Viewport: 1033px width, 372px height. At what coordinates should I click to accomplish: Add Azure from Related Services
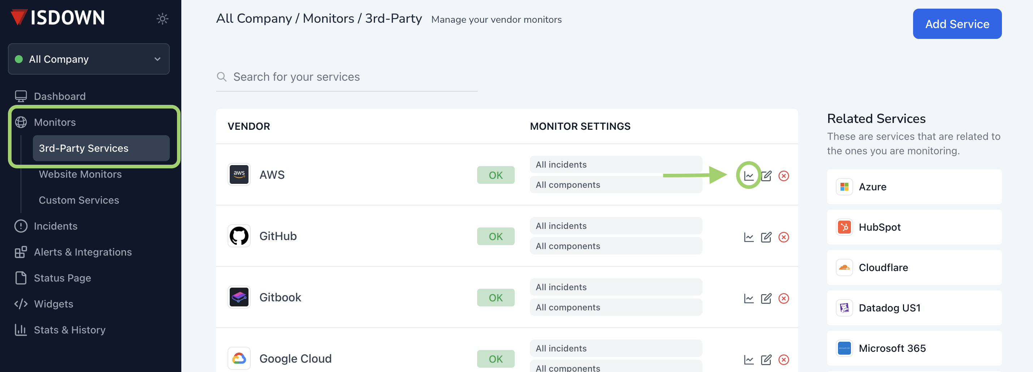pos(914,187)
